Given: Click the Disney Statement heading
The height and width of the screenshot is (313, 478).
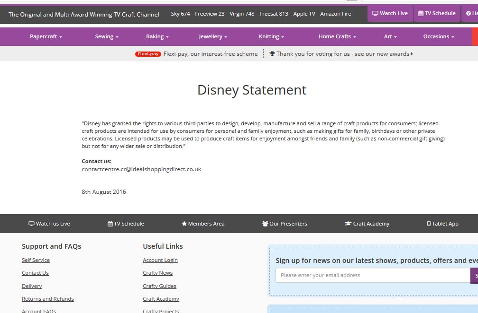Looking at the screenshot, I should click(x=252, y=90).
